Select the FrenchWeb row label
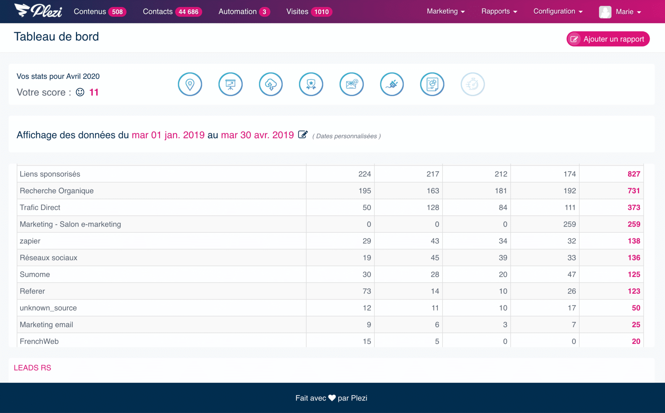The image size is (665, 413). 39,341
